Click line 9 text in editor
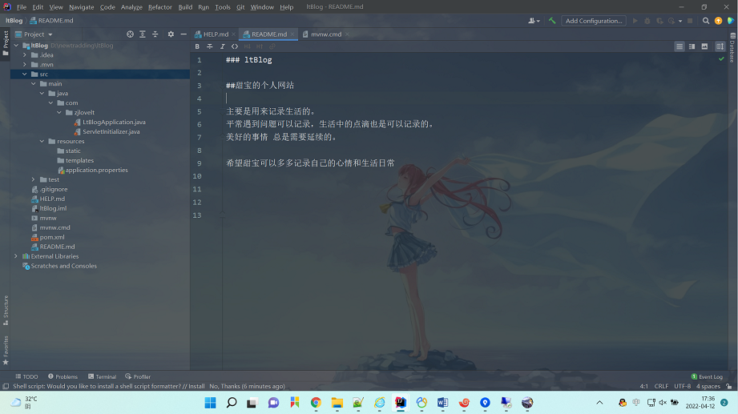This screenshot has height=414, width=738. (310, 163)
